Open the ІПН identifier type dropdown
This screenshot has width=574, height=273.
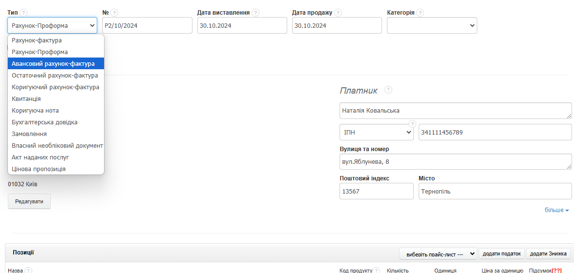(377, 132)
